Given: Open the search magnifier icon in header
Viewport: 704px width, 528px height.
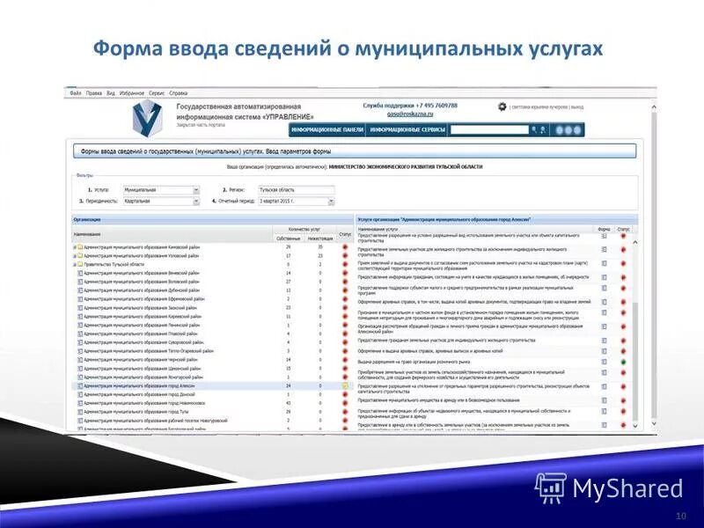Looking at the screenshot, I should pyautogui.click(x=534, y=130).
